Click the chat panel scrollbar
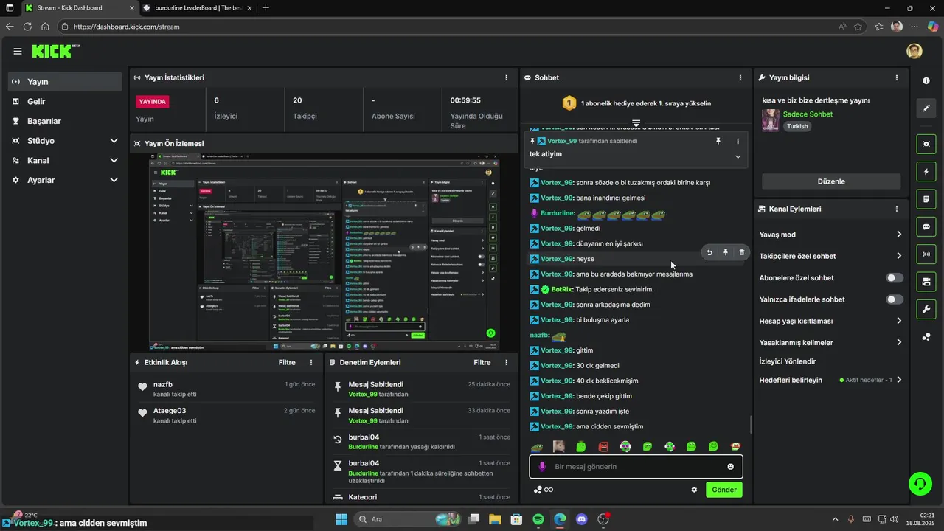This screenshot has height=531, width=944. pos(751,425)
